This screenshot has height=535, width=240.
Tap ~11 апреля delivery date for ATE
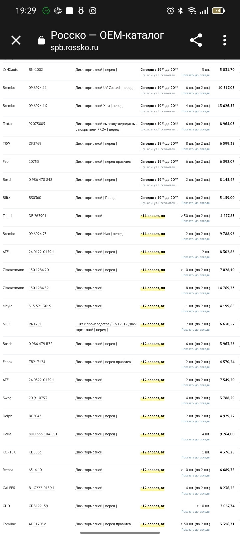(x=153, y=252)
